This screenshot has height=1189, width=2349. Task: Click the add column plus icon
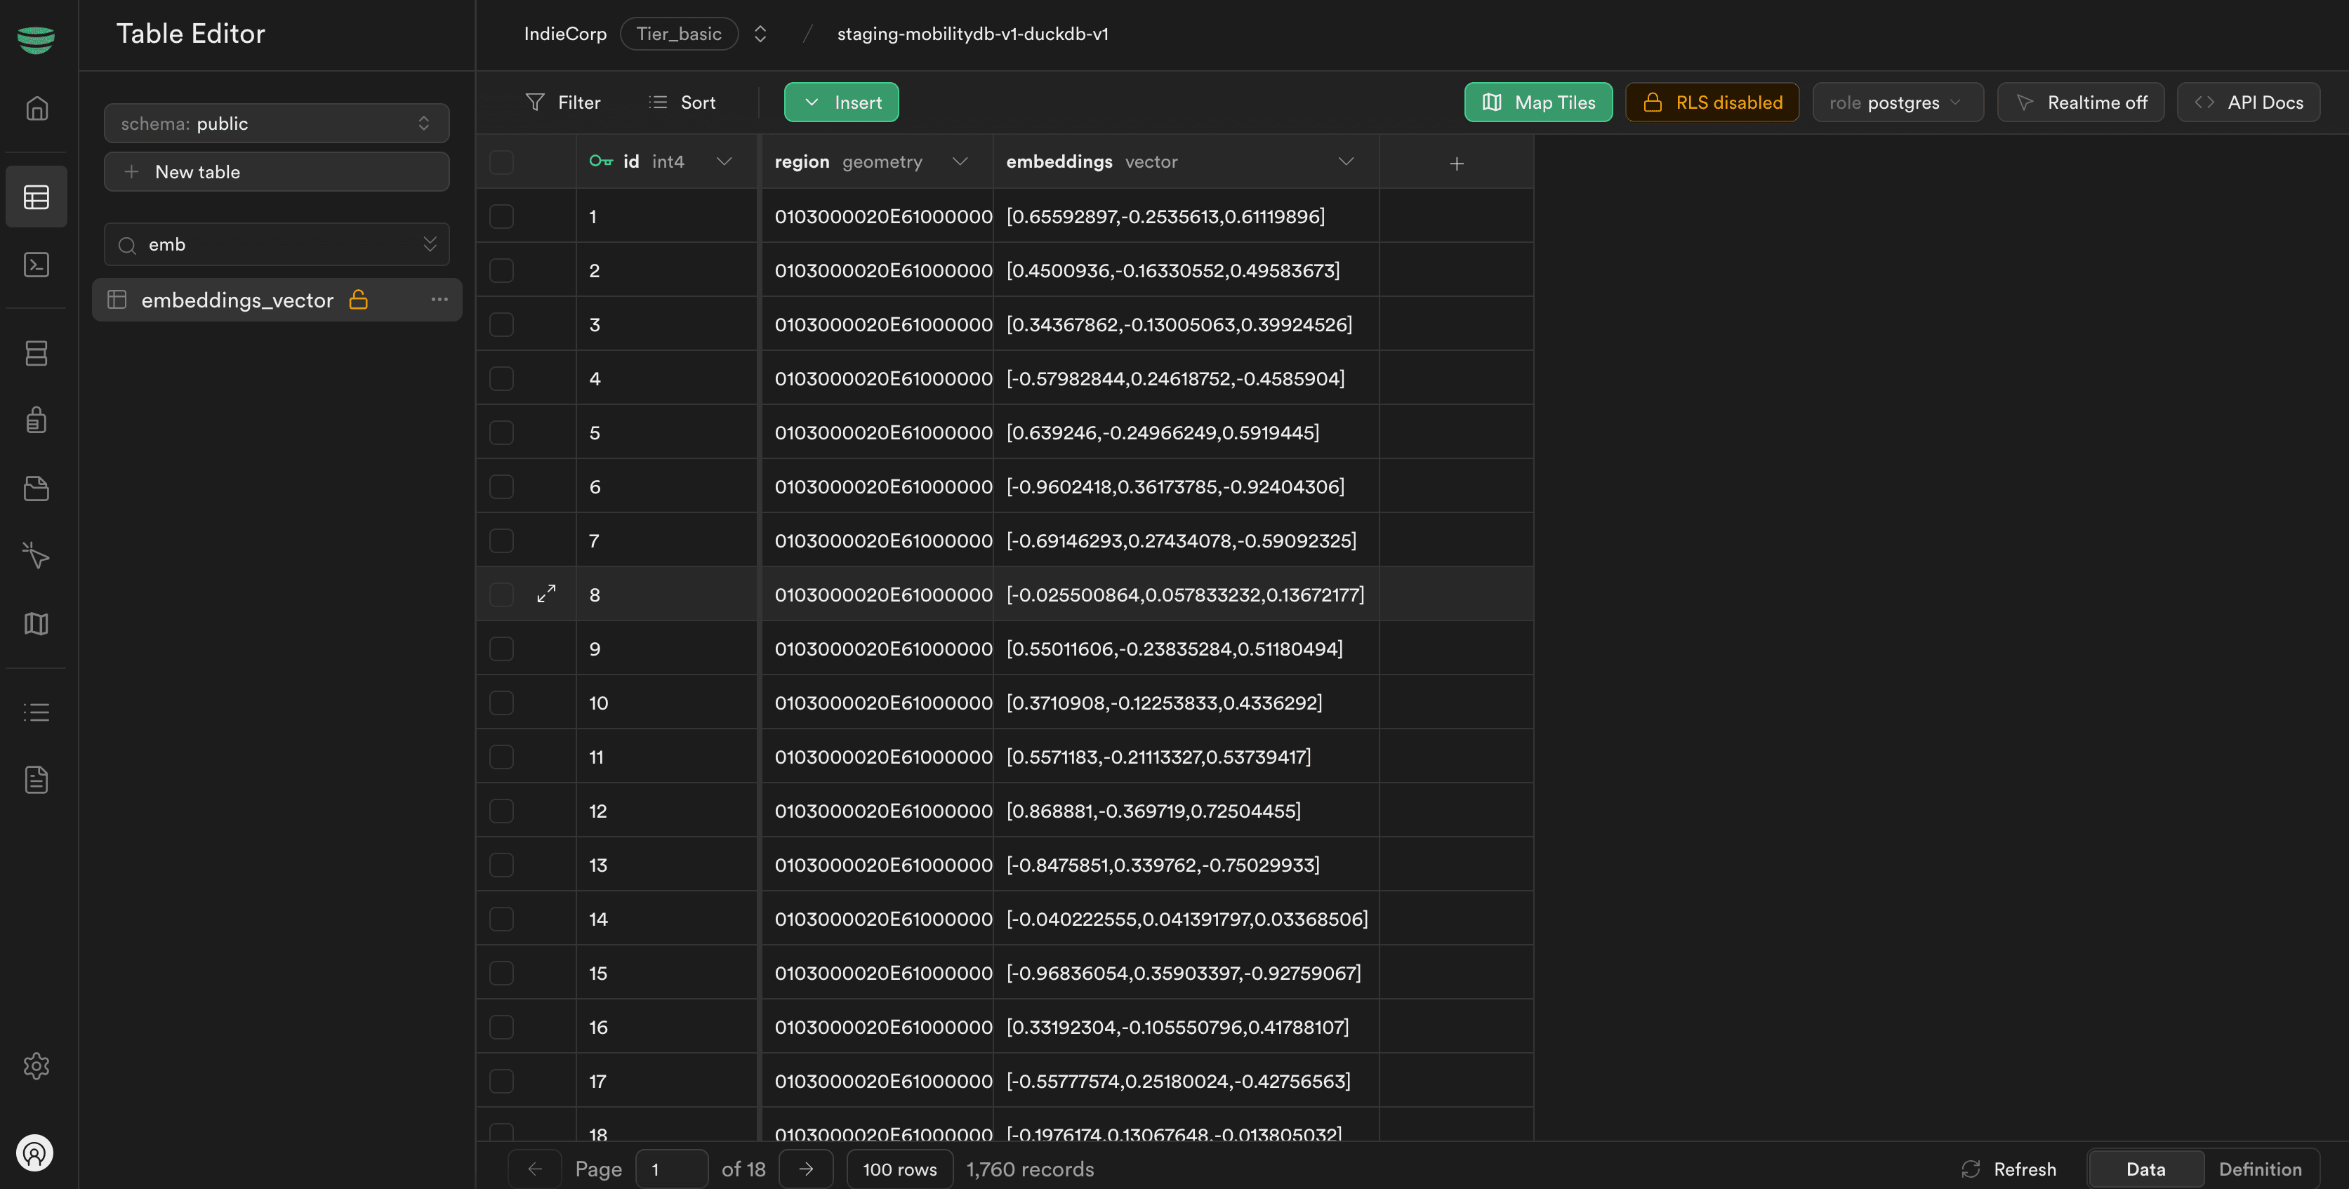1456,164
